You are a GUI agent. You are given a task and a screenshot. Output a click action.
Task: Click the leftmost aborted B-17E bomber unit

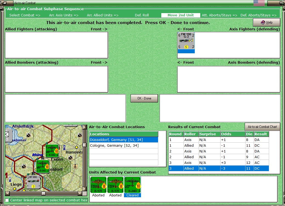(98, 185)
